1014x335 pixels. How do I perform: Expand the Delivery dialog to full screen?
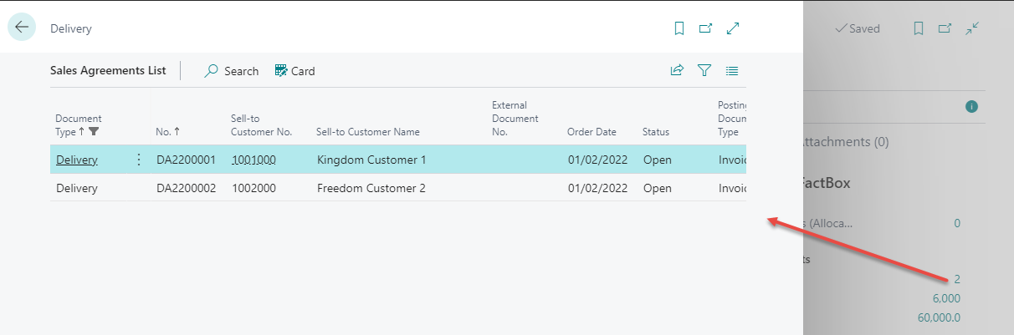click(733, 28)
